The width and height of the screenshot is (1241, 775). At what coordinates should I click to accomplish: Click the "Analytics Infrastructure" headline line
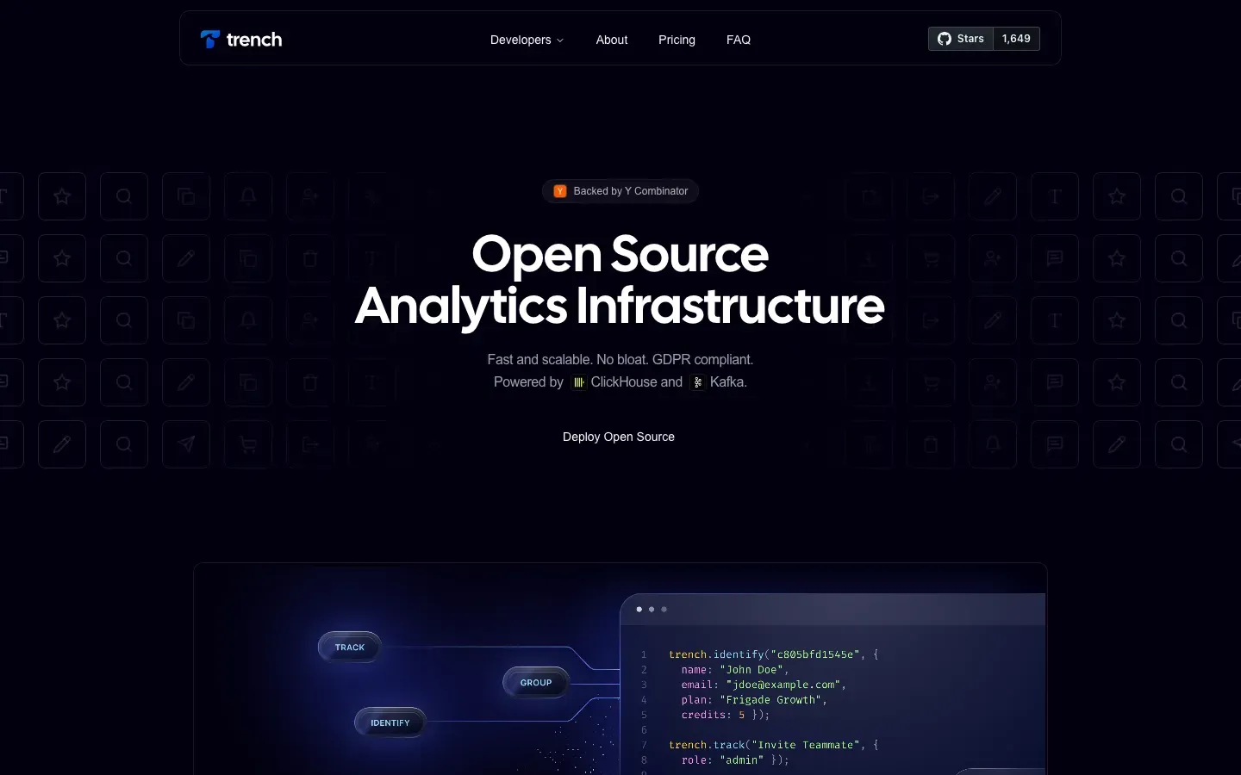coord(620,306)
